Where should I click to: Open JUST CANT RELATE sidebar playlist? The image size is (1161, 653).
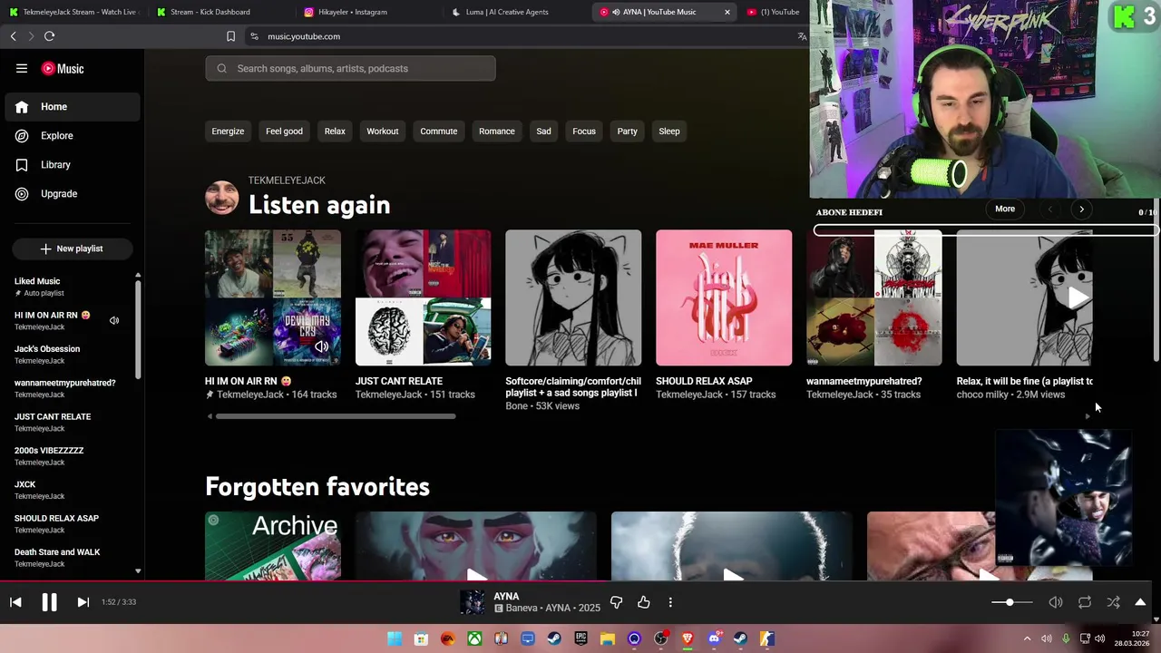pos(66,422)
